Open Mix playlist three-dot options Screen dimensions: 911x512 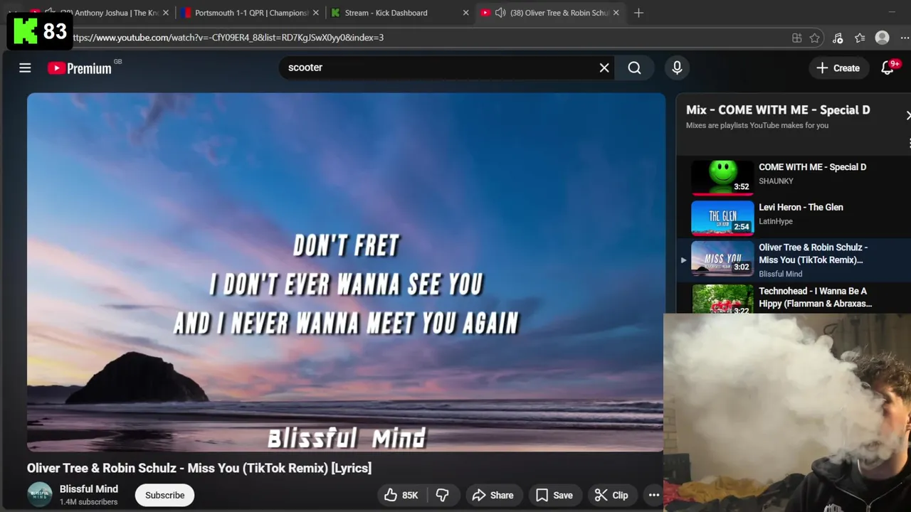909,143
